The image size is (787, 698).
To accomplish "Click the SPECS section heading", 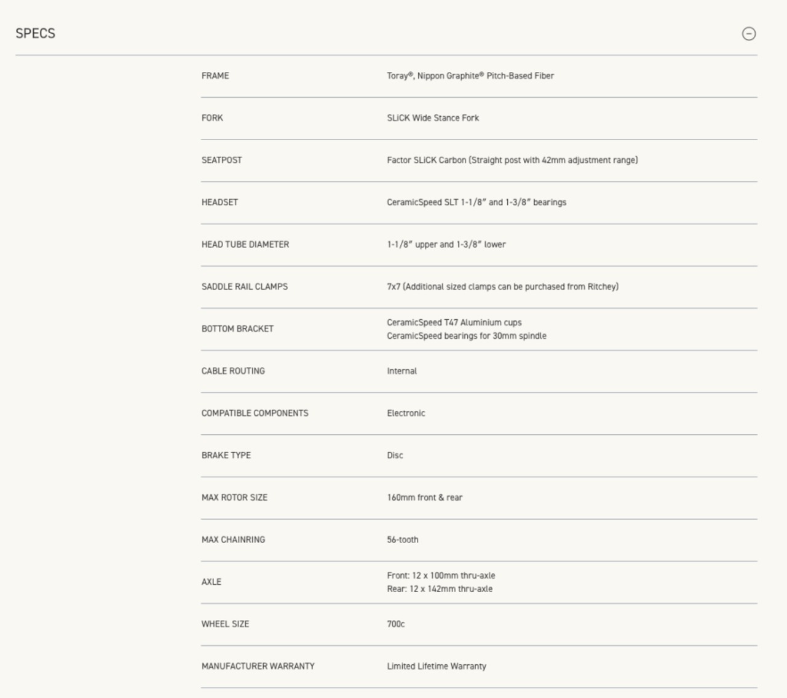I will [x=35, y=34].
